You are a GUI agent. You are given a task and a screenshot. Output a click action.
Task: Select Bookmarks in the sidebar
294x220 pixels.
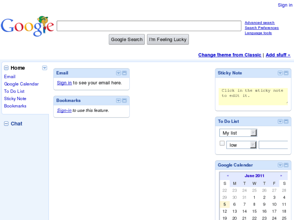coord(15,106)
